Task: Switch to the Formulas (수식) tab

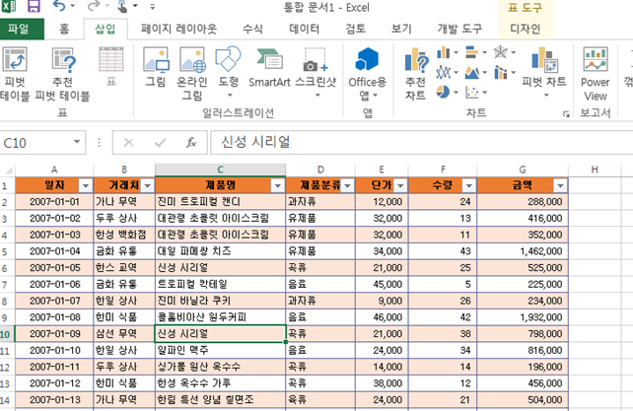Action: click(252, 29)
